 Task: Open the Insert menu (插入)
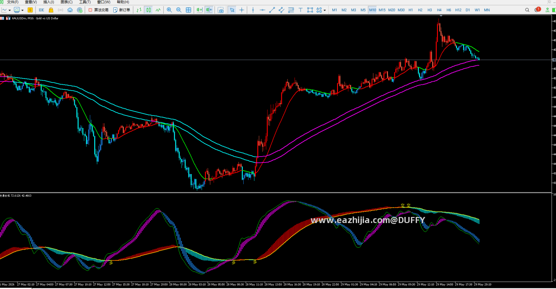tap(49, 2)
